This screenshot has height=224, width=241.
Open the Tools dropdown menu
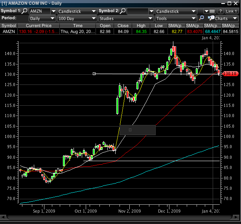[x=176, y=18]
